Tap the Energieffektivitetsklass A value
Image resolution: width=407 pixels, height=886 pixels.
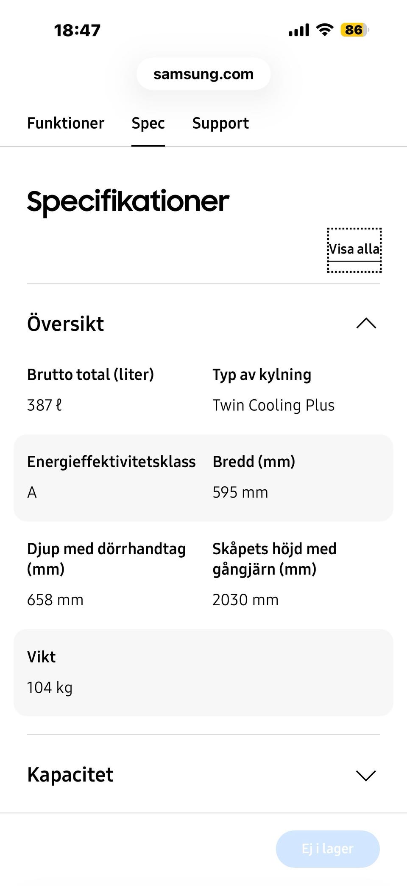[x=32, y=493]
